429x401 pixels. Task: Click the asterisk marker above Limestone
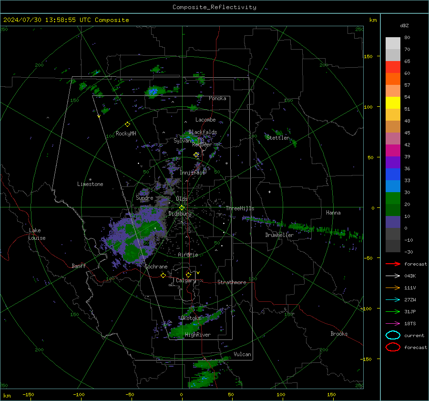point(90,180)
